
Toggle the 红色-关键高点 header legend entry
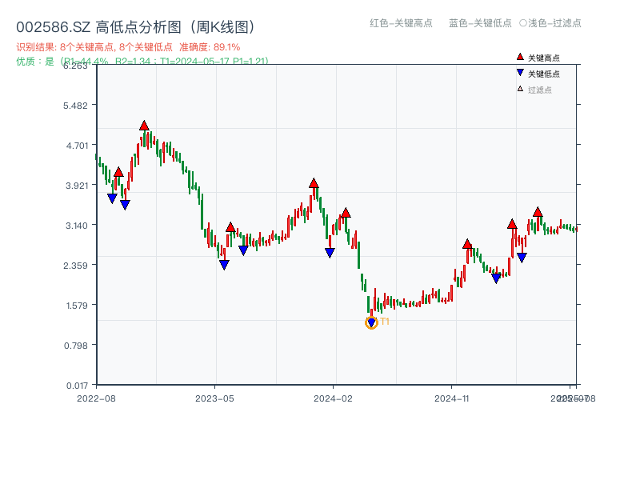pyautogui.click(x=400, y=23)
